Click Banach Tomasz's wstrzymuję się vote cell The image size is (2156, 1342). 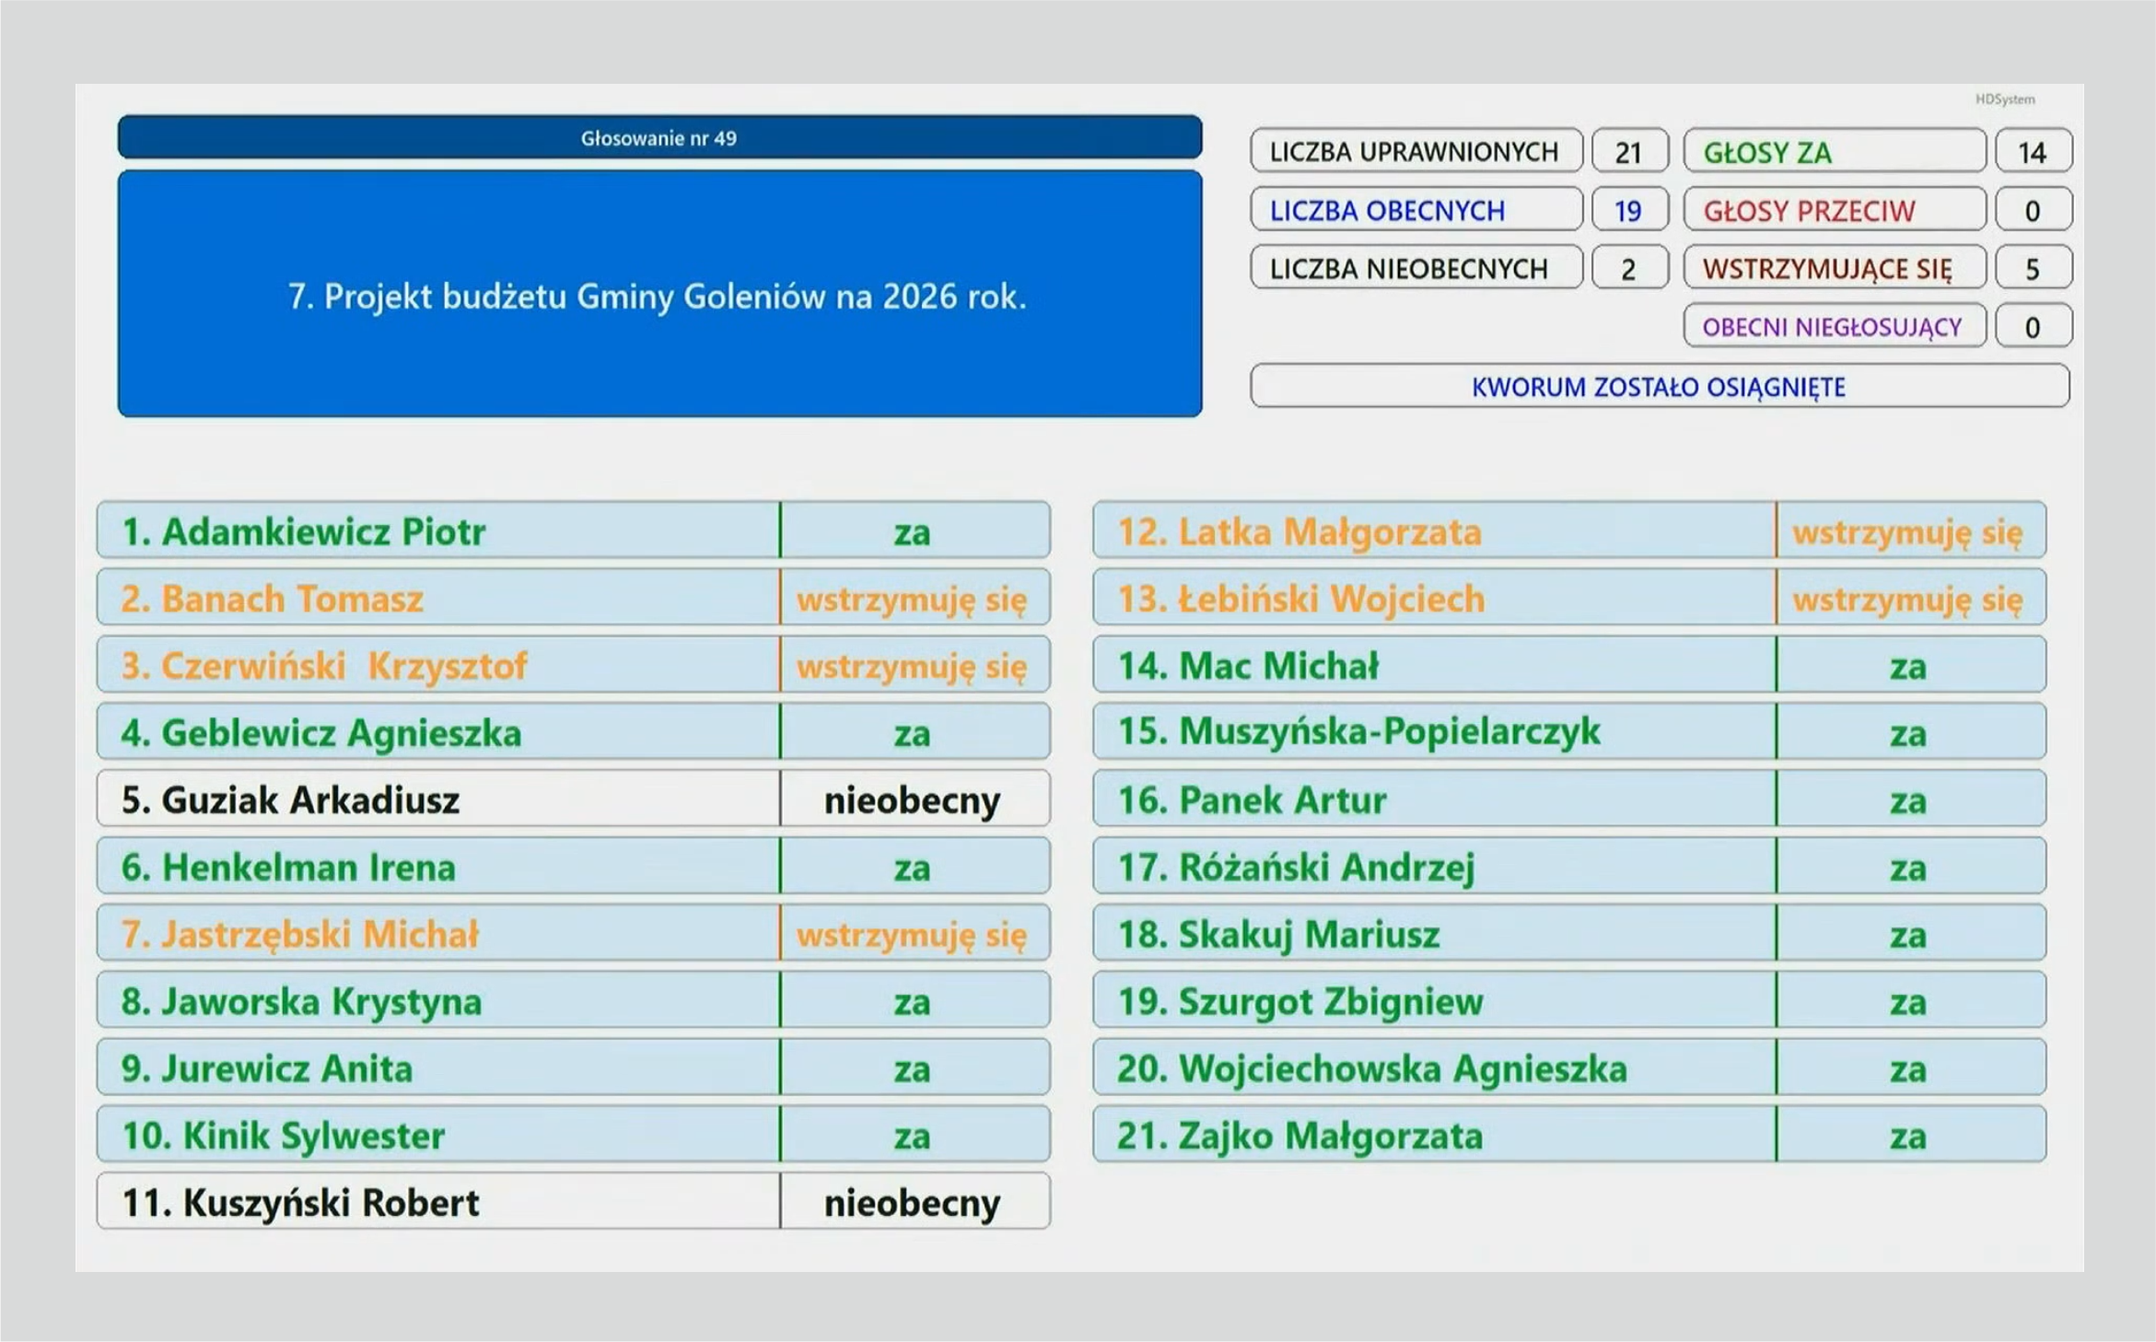pos(912,599)
